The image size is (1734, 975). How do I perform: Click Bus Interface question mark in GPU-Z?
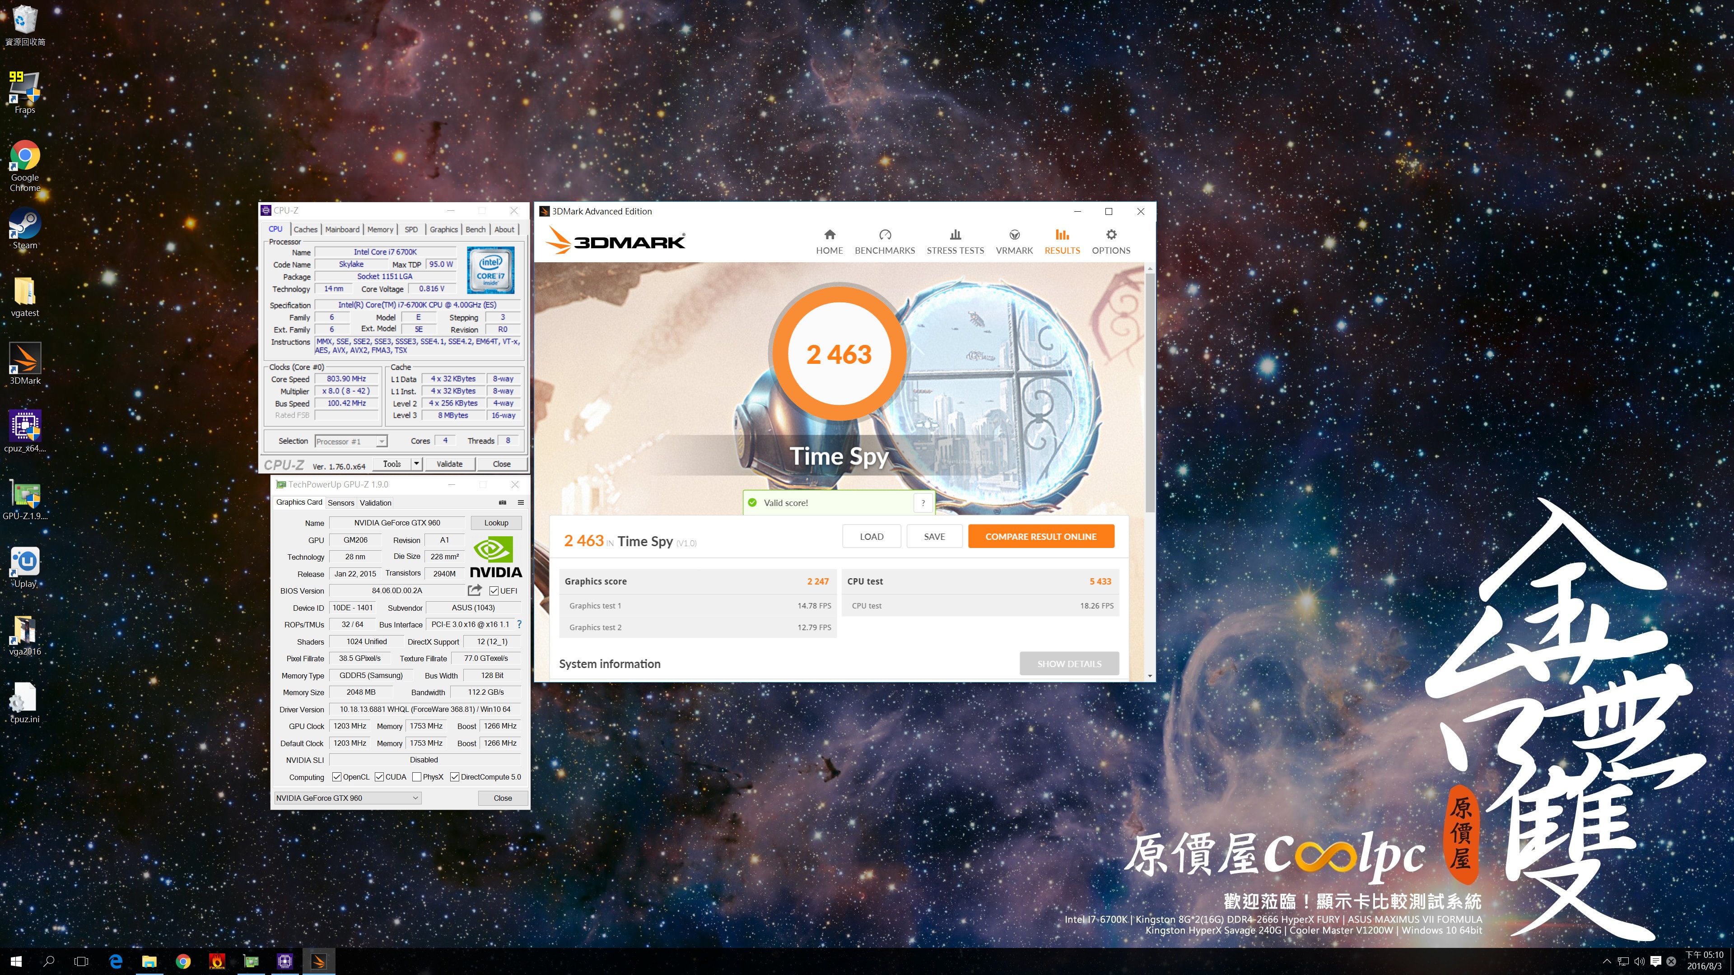[x=519, y=624]
